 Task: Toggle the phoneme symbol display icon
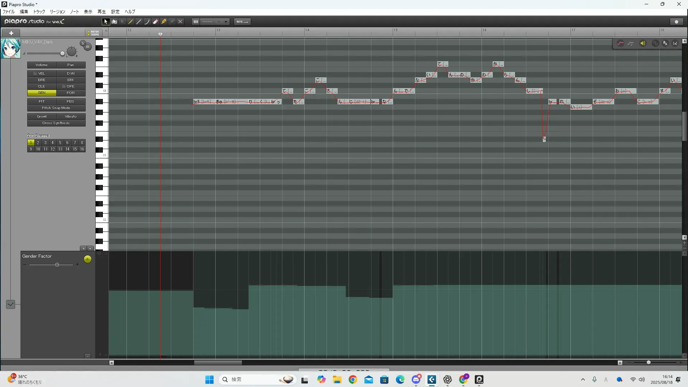(x=675, y=43)
